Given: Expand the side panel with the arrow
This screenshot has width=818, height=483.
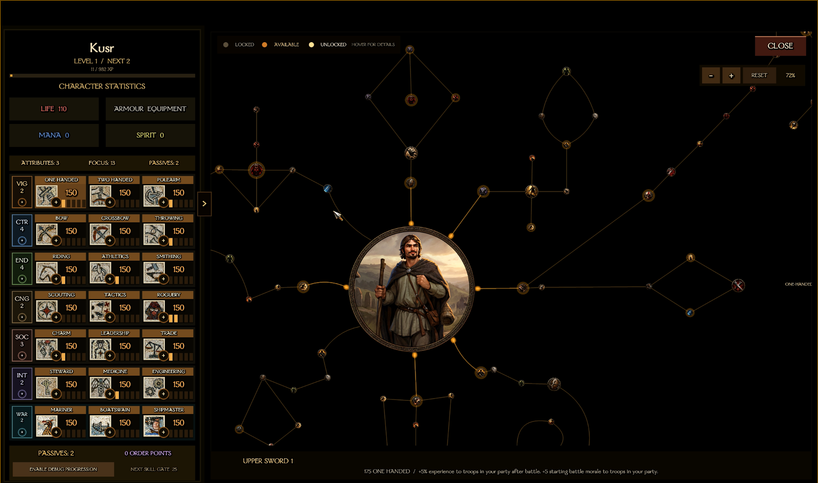Looking at the screenshot, I should coord(204,204).
